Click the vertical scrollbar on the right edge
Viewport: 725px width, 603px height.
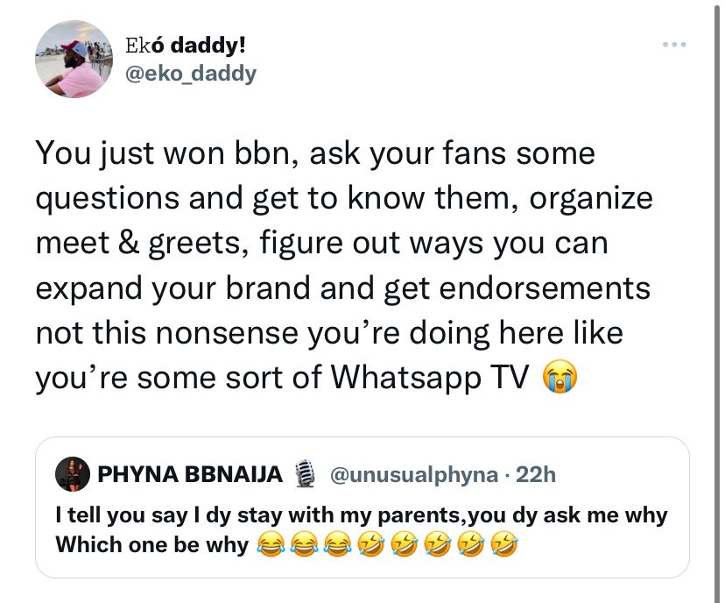click(718, 301)
